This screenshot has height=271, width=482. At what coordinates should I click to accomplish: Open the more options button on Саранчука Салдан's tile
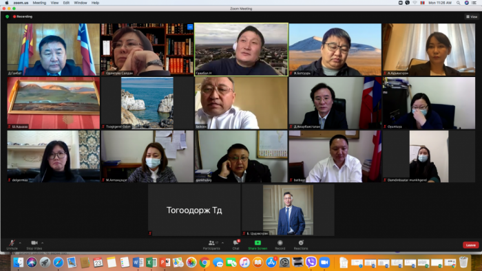(190, 27)
